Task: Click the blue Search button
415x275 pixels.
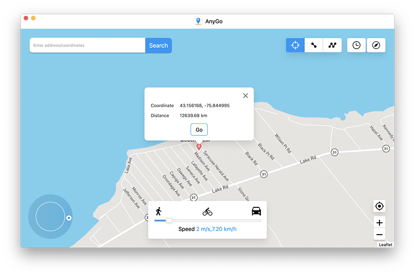Action: (x=158, y=45)
